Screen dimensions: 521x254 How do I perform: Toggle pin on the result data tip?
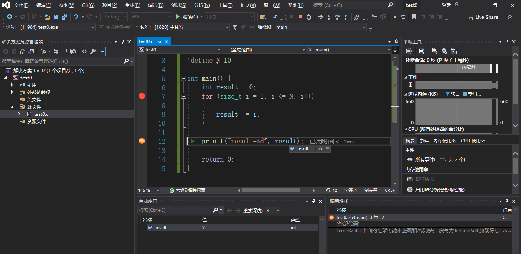327,148
